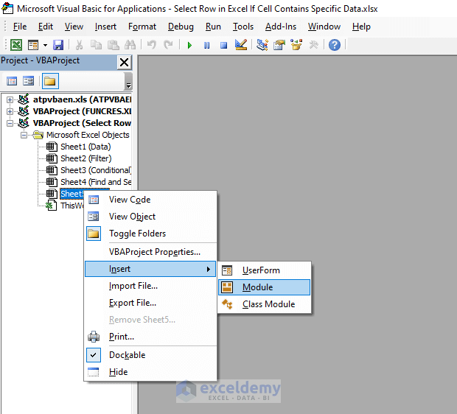Click the Toolbox wrench icon
This screenshot has height=414, width=457.
(x=313, y=45)
